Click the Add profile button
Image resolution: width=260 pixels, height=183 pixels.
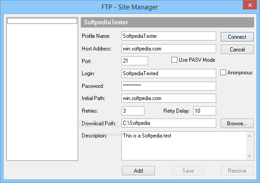(x=138, y=170)
